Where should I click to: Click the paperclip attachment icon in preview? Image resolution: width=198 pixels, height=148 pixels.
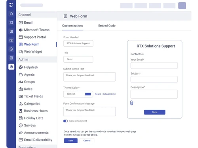click(131, 103)
